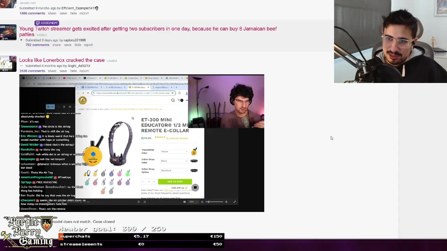Increase quantity with the plus stepper
Screen dimensions: 447x251
point(154,182)
